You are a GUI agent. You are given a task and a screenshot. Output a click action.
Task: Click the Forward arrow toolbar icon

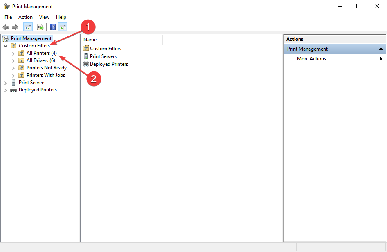click(x=15, y=27)
